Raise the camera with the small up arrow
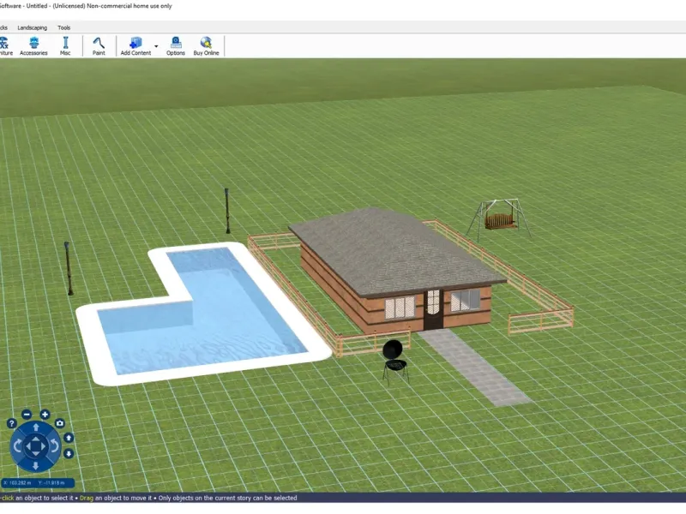This screenshot has height=514, width=686. tap(69, 438)
